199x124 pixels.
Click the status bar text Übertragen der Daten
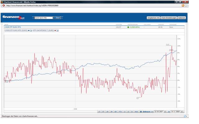click(20, 116)
